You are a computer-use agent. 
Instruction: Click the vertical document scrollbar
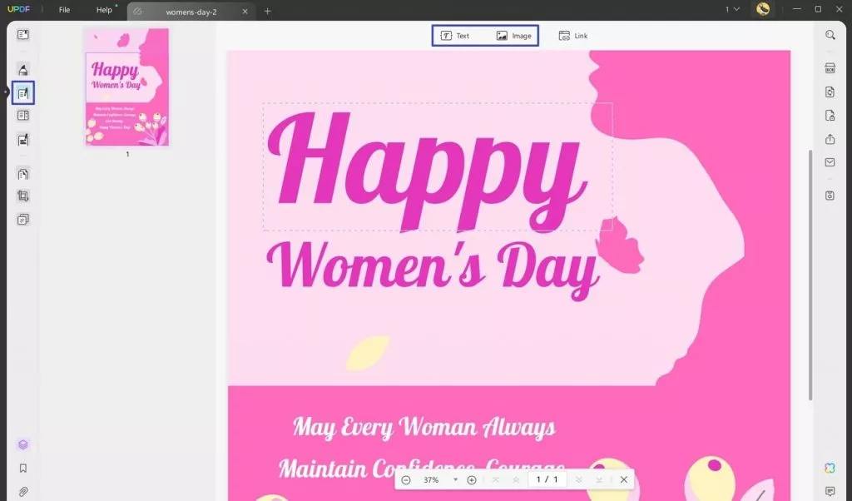[x=810, y=275]
